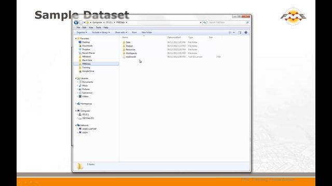The width and height of the screenshot is (332, 186).
Task: Open the File menu
Action: 78,27
